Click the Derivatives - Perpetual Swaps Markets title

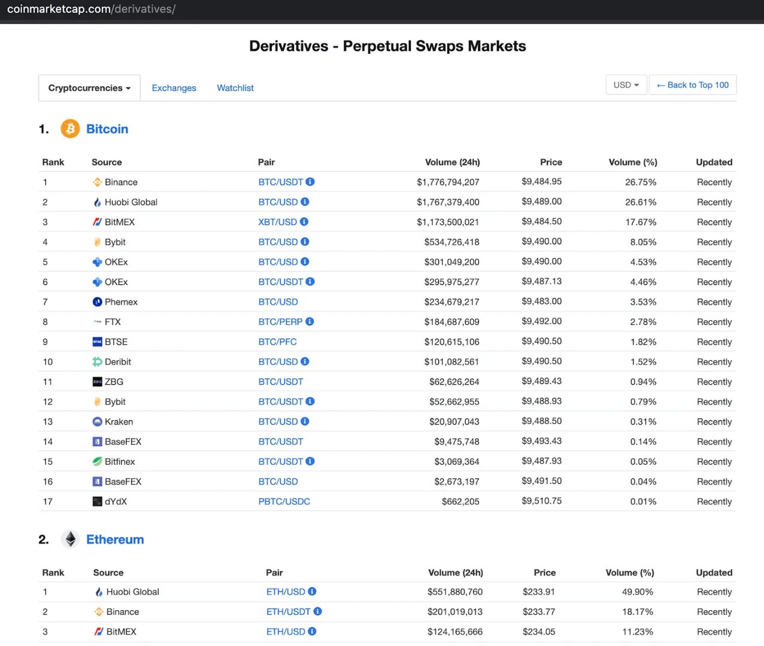[387, 46]
